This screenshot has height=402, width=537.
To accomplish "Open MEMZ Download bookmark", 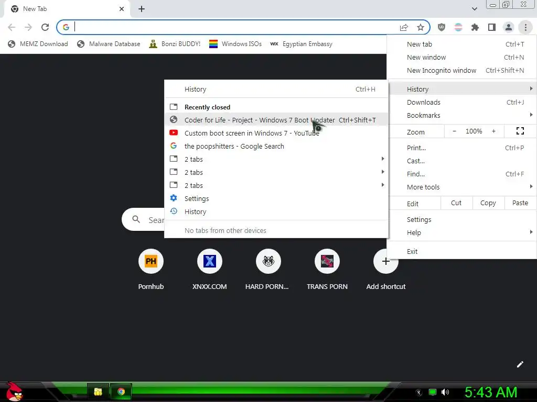I will click(x=38, y=44).
